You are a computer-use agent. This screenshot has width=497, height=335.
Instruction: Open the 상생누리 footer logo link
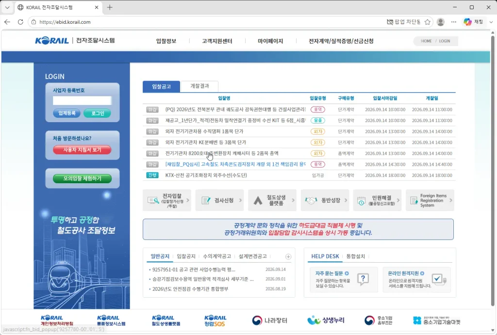coord(326,320)
